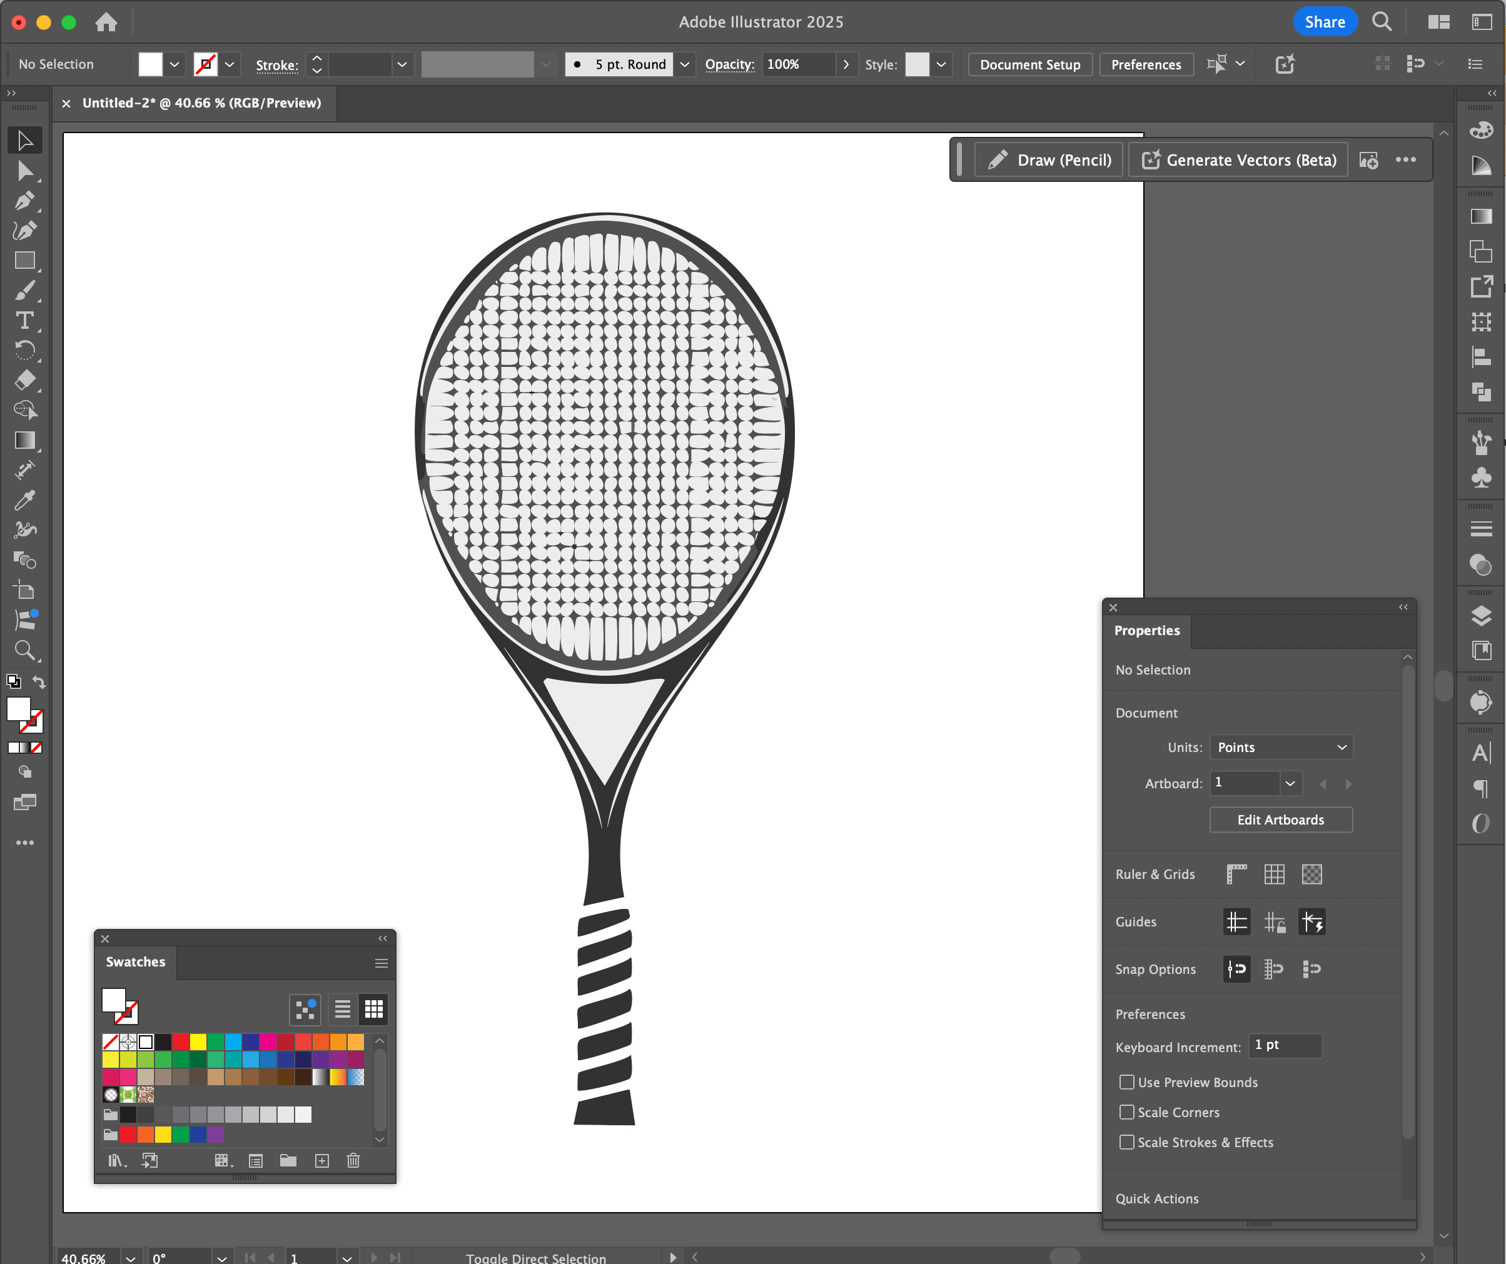The image size is (1506, 1264).
Task: Click the search magnifier icon
Action: pyautogui.click(x=1381, y=23)
